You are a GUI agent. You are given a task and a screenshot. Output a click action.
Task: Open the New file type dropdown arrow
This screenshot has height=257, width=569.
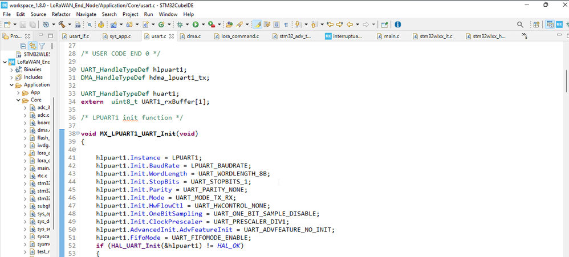14,25
